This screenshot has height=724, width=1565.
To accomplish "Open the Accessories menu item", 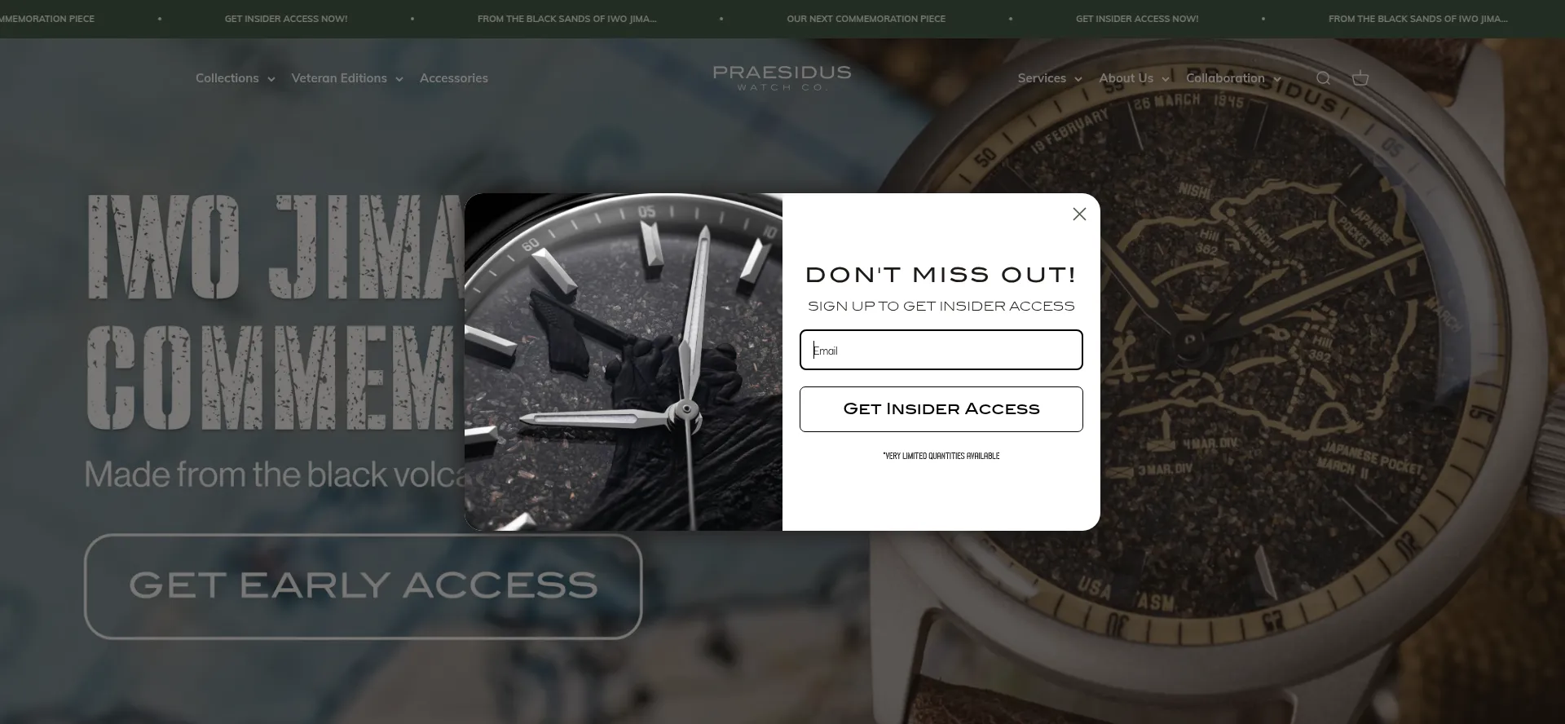I will (454, 78).
